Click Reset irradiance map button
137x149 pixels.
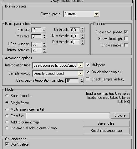click(x=106, y=131)
